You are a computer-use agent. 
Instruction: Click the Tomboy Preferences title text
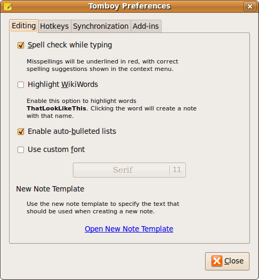(x=129, y=6)
